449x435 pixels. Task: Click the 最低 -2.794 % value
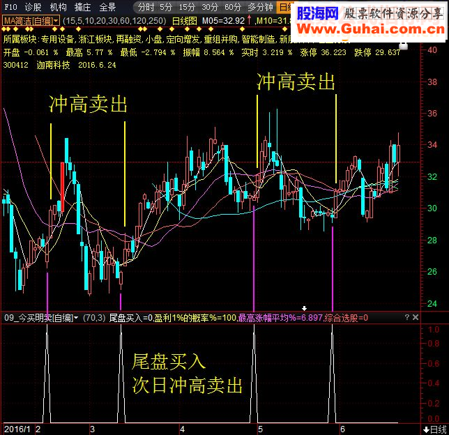click(x=148, y=52)
